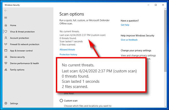Click the Account protection person icon
The width and height of the screenshot is (169, 110).
[x=6, y=38]
